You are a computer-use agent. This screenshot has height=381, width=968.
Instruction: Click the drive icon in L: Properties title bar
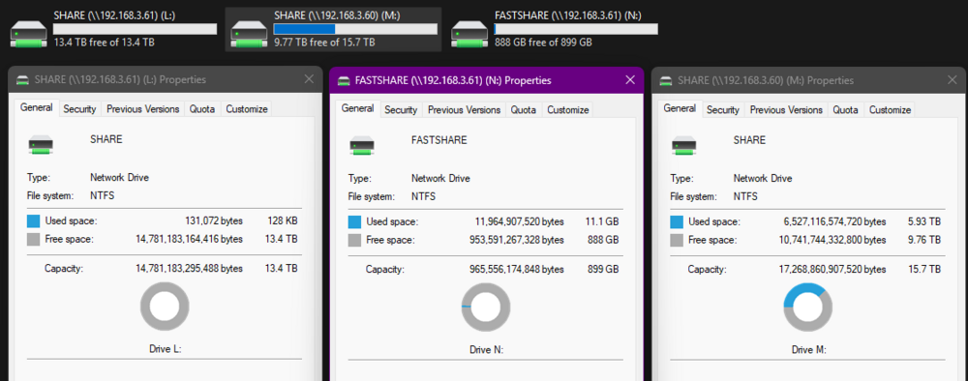pyautogui.click(x=23, y=80)
